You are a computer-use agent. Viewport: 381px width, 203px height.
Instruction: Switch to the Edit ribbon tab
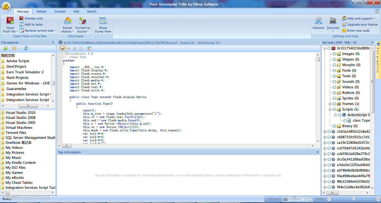[76, 11]
